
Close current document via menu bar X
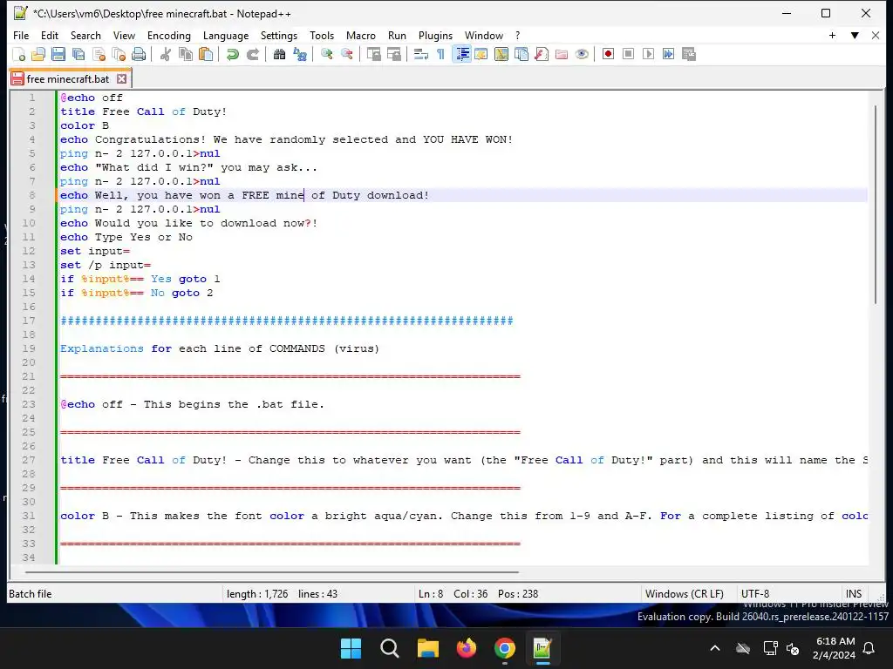[876, 35]
